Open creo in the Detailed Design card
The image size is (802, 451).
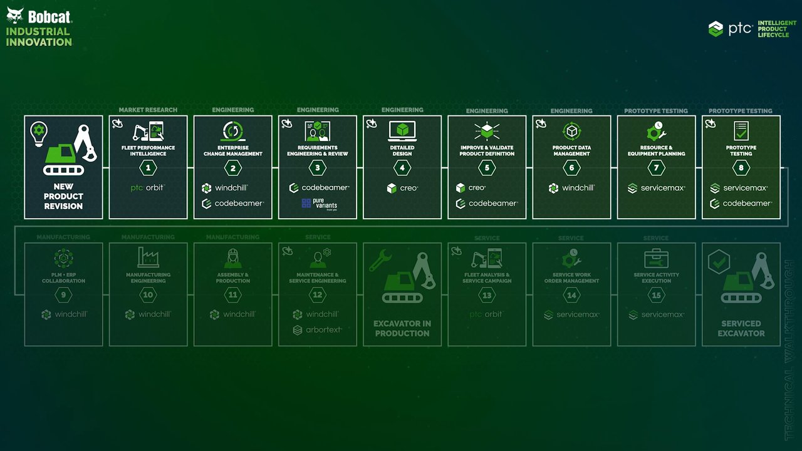pos(402,188)
